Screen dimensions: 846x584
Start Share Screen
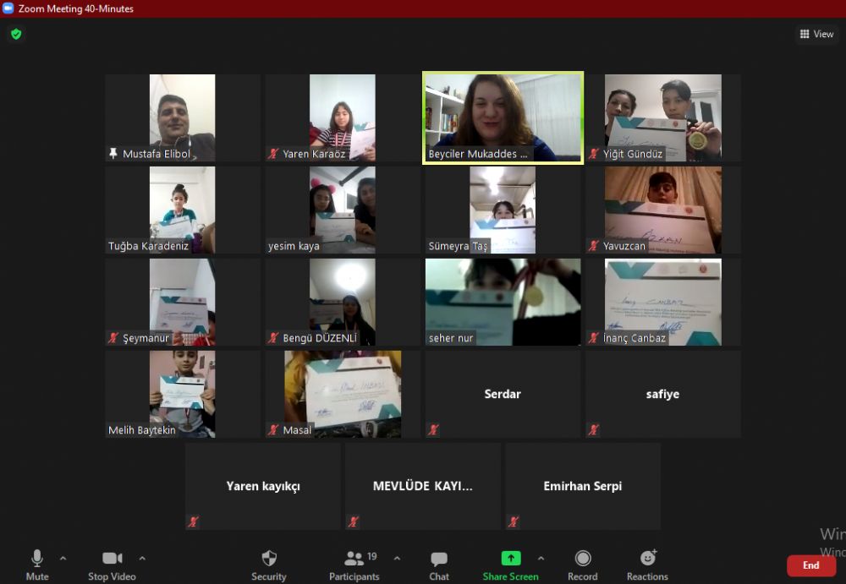510,565
